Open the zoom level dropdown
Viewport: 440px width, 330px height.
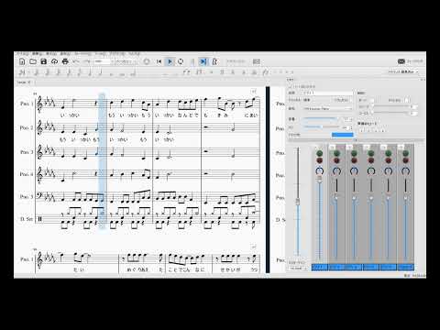coord(104,61)
